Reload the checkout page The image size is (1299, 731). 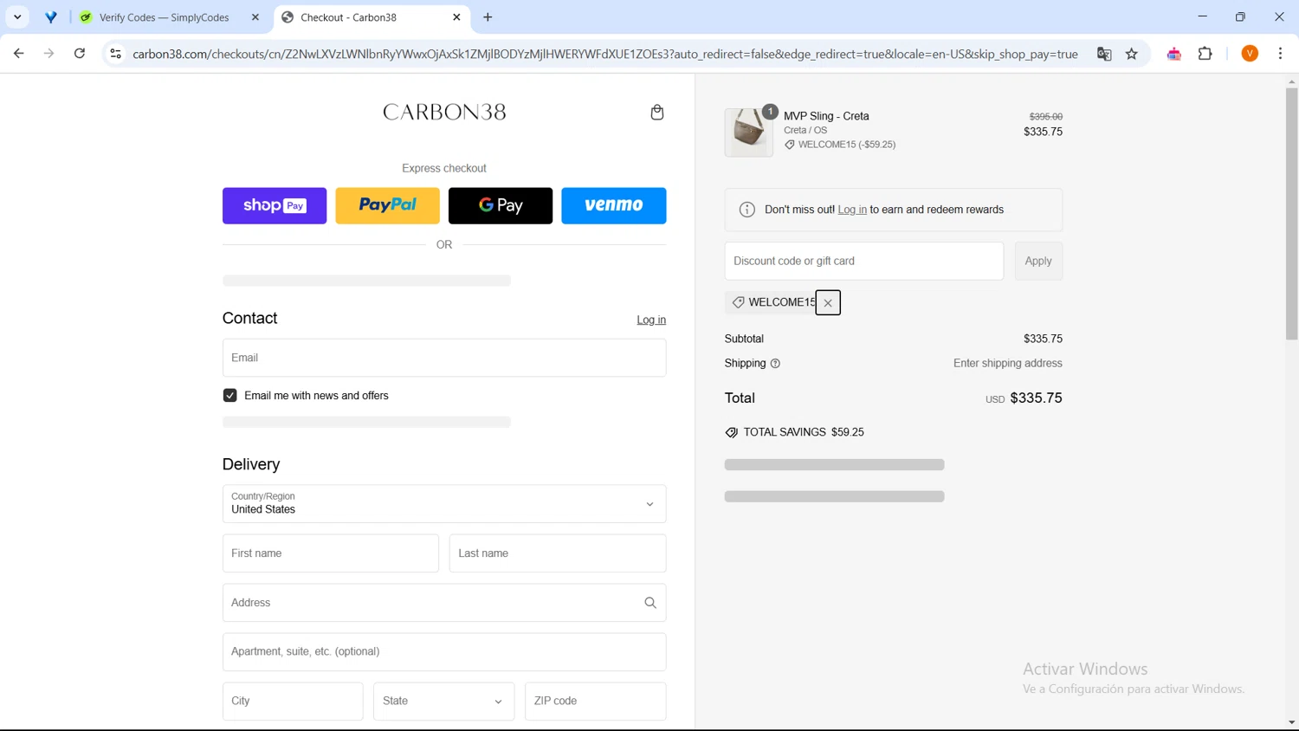[x=80, y=54]
